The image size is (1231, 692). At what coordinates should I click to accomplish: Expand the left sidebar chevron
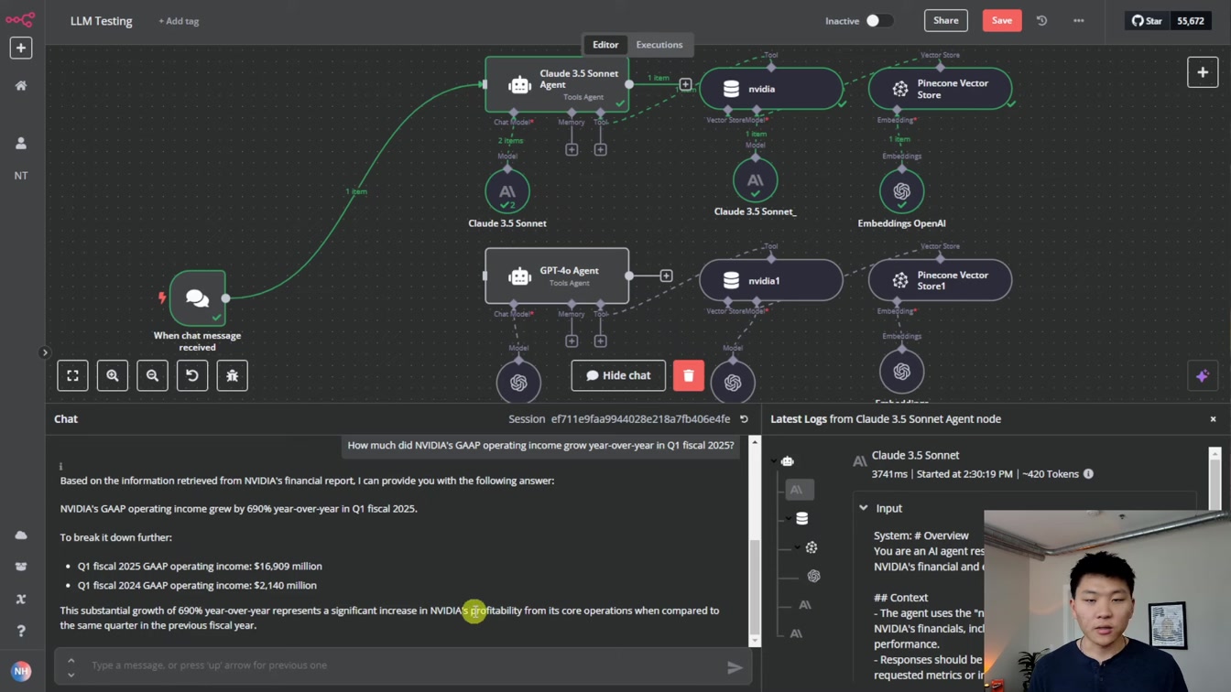[44, 352]
